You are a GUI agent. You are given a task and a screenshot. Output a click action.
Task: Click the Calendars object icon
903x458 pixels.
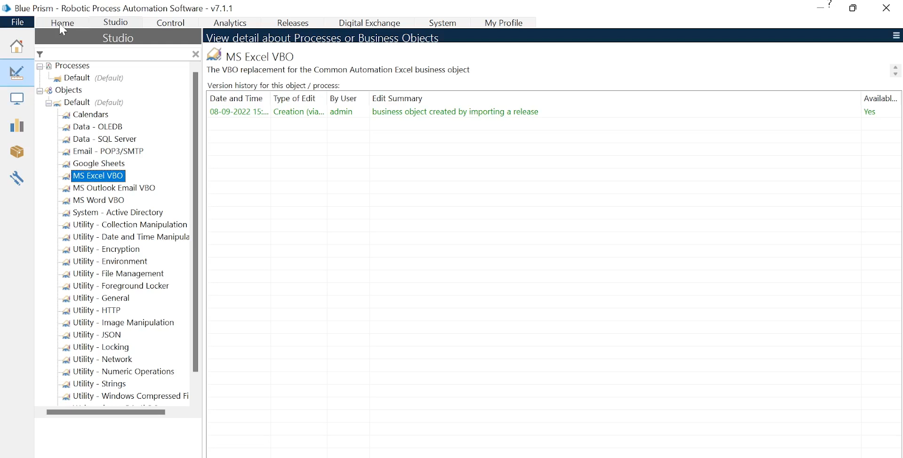tap(66, 115)
